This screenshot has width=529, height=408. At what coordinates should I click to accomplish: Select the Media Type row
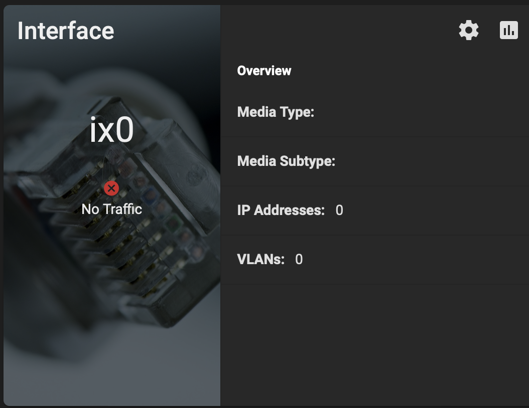374,112
